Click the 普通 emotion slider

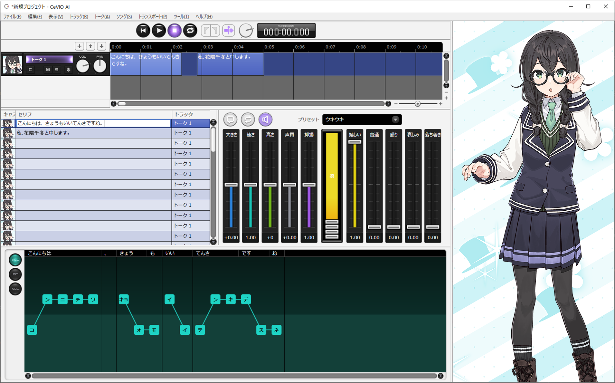pyautogui.click(x=374, y=227)
